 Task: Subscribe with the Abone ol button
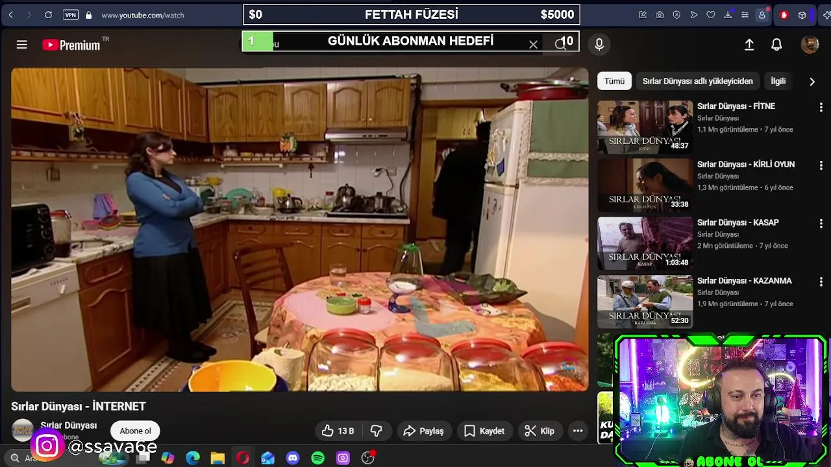[135, 431]
